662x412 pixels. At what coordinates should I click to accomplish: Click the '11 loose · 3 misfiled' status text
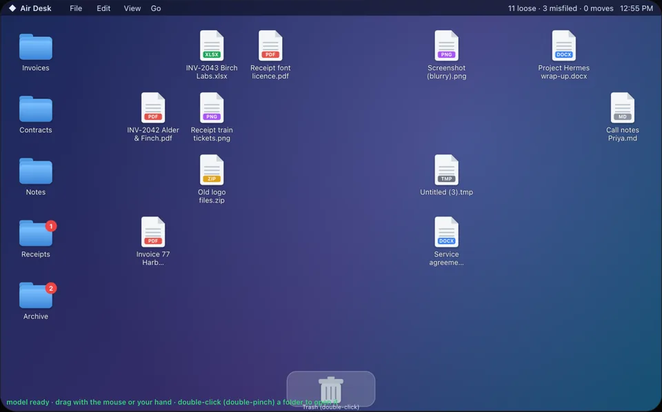pyautogui.click(x=543, y=8)
